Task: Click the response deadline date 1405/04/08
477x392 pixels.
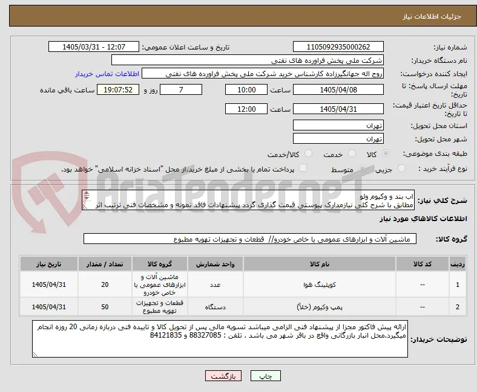Action: pos(338,89)
